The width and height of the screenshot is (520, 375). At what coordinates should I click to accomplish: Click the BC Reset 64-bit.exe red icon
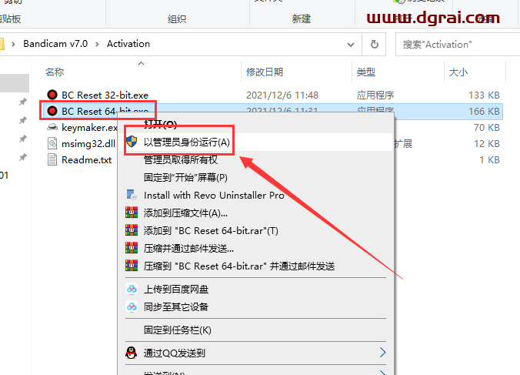click(52, 111)
